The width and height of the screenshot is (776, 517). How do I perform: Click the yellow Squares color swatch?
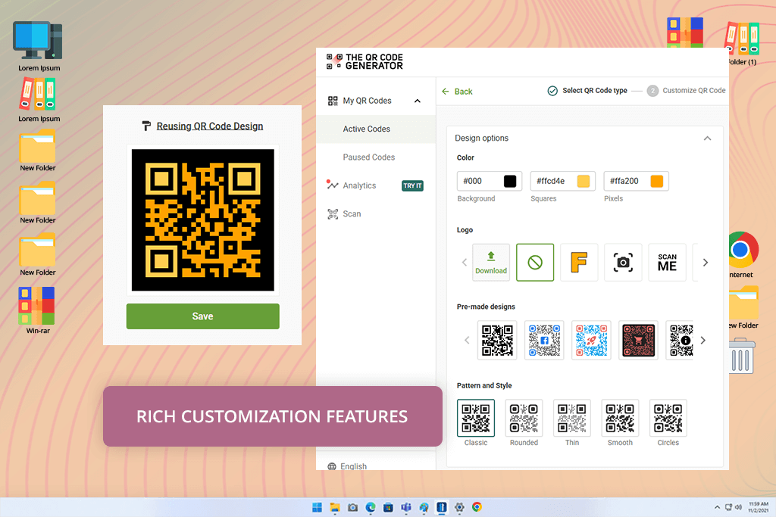point(583,181)
